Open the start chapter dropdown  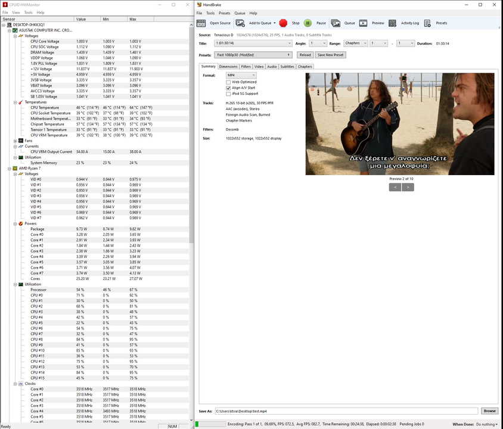click(378, 43)
